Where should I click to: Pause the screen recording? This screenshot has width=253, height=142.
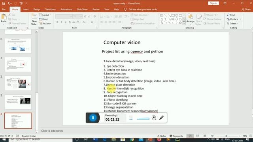tap(93, 118)
